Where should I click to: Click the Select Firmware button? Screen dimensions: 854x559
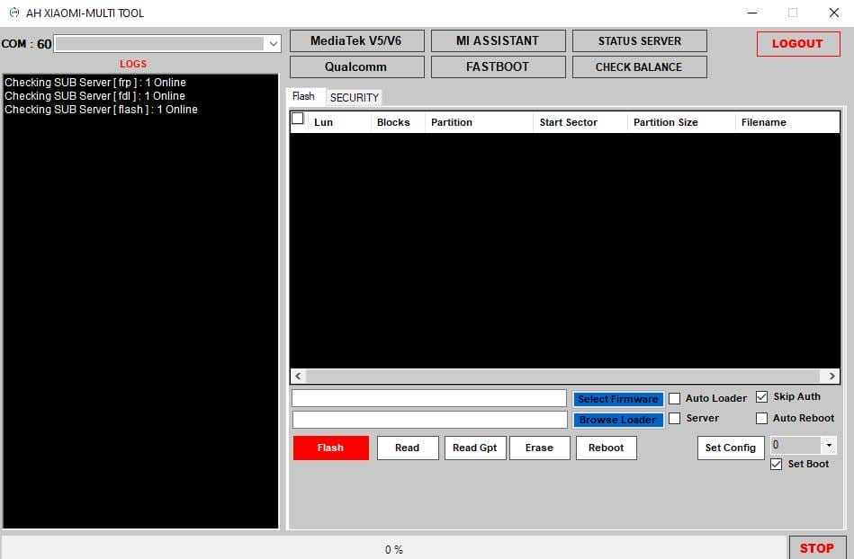[617, 399]
